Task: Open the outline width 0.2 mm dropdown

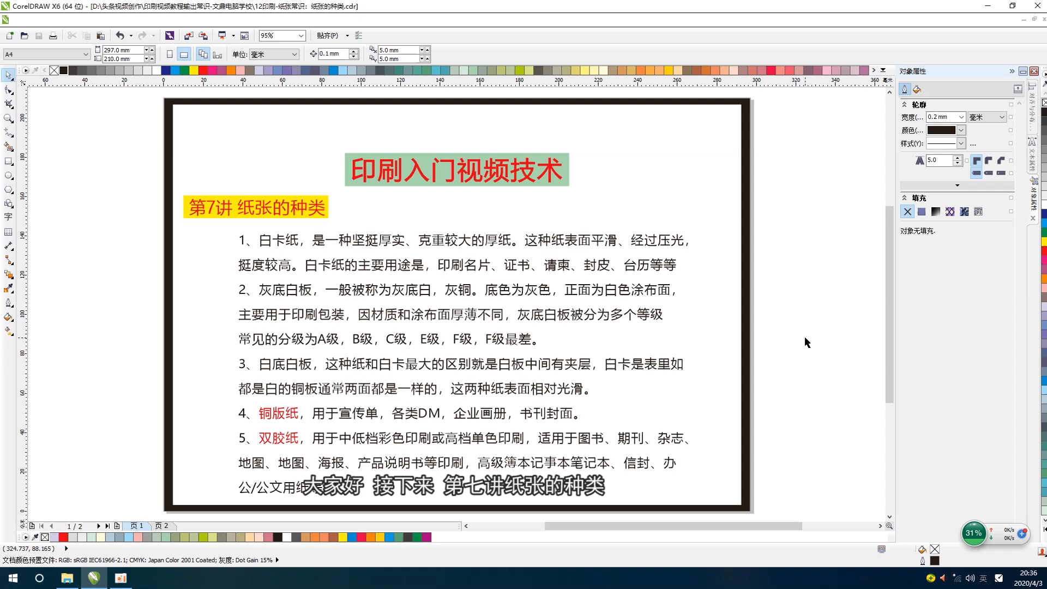Action: [961, 117]
